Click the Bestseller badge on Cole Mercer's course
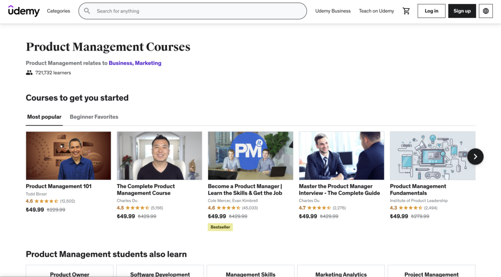This screenshot has width=501, height=277. 220,226
